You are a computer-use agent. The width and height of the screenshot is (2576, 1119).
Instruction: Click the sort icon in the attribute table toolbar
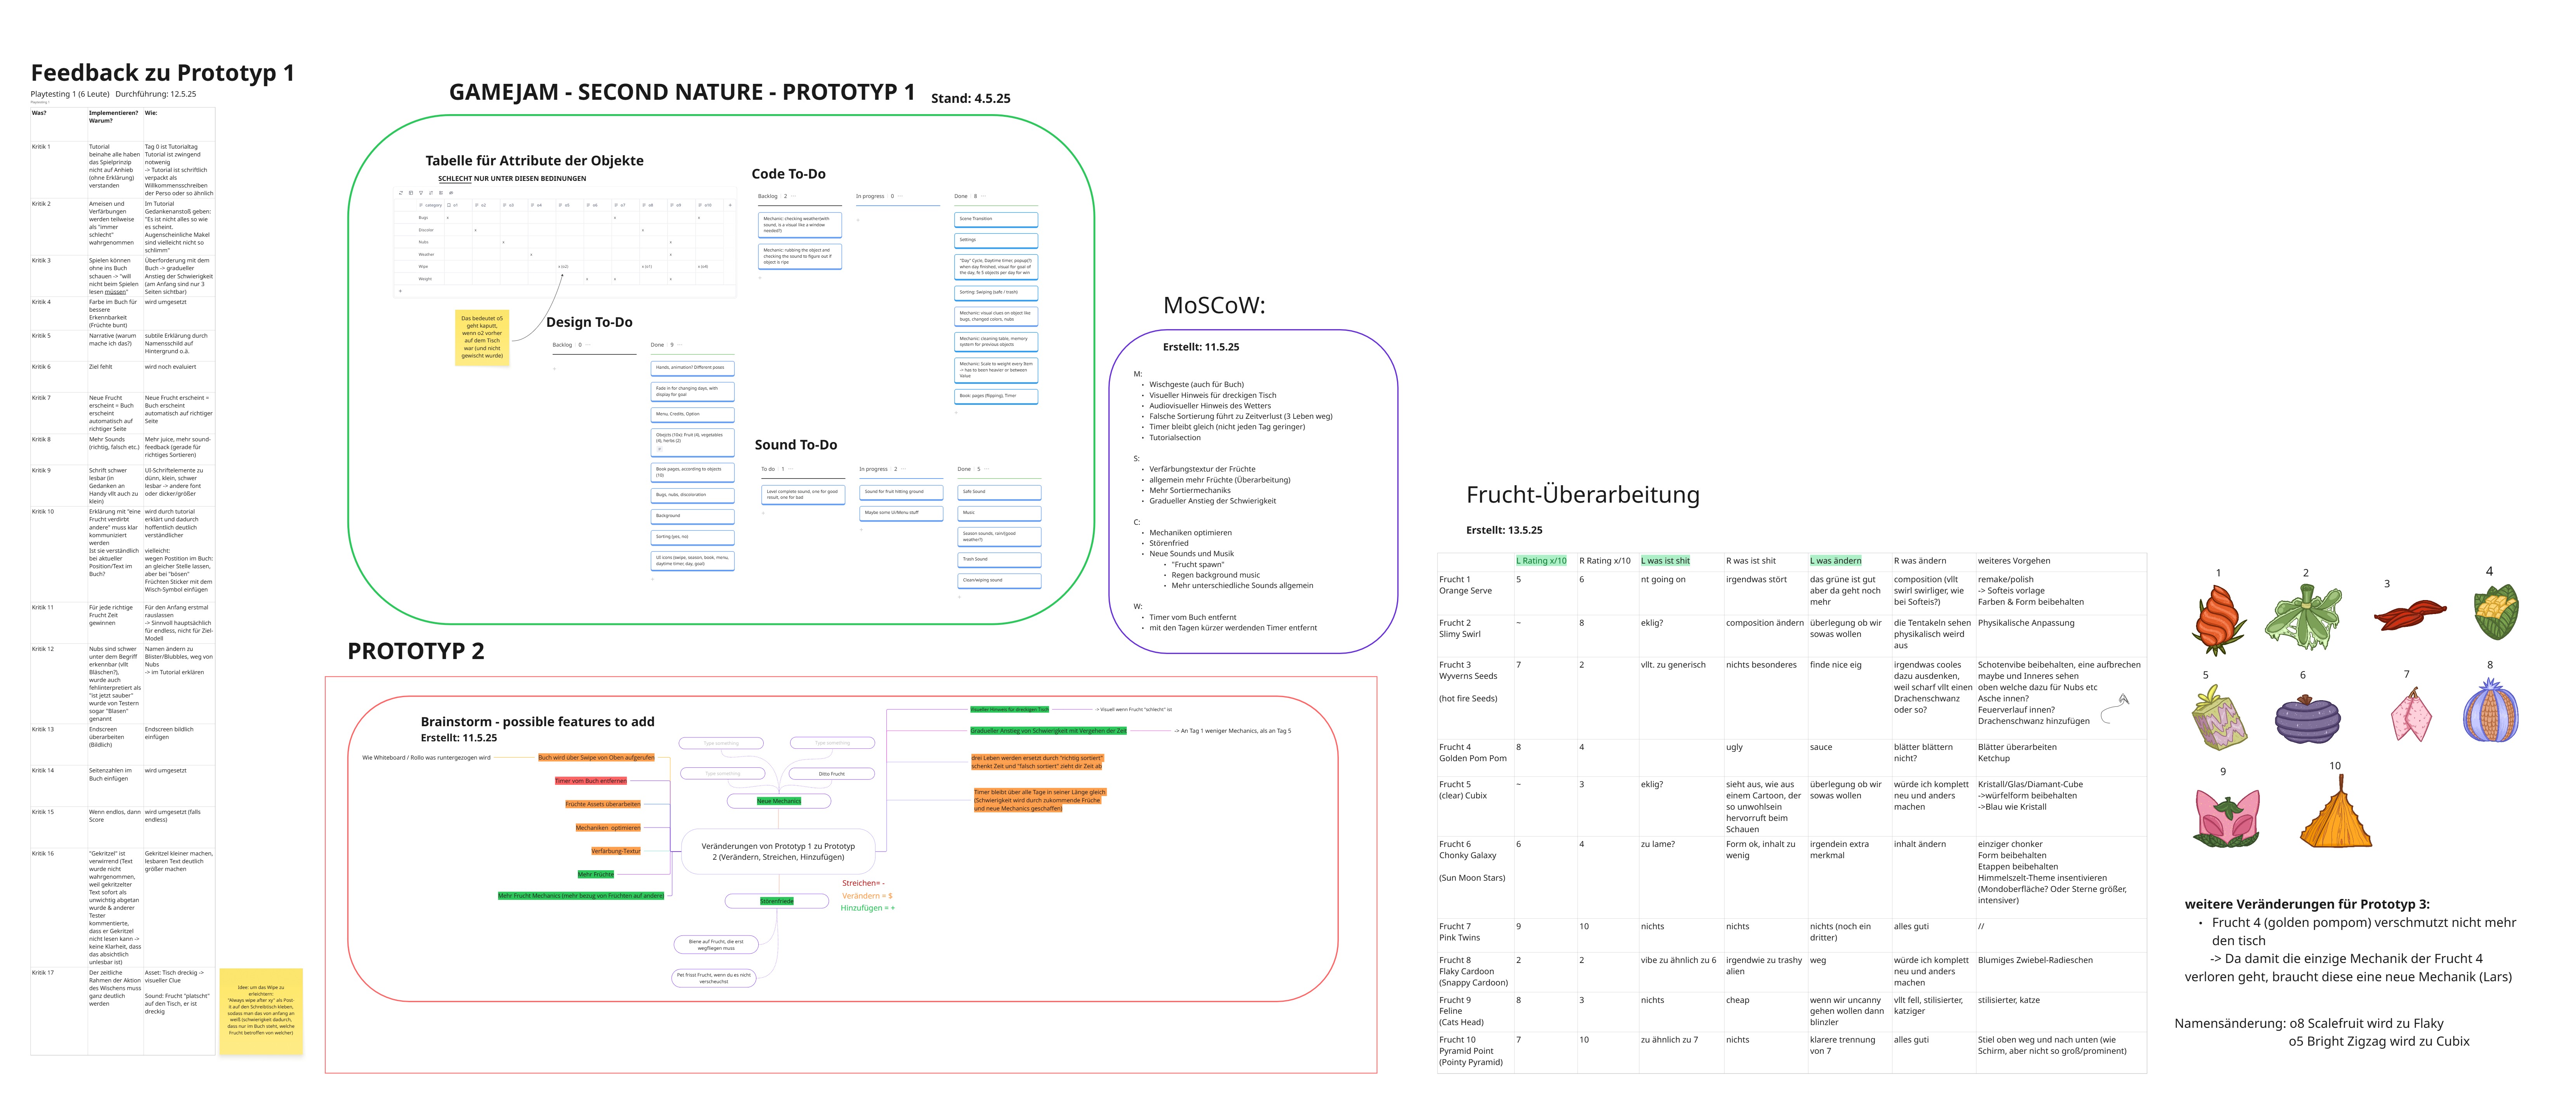(431, 193)
